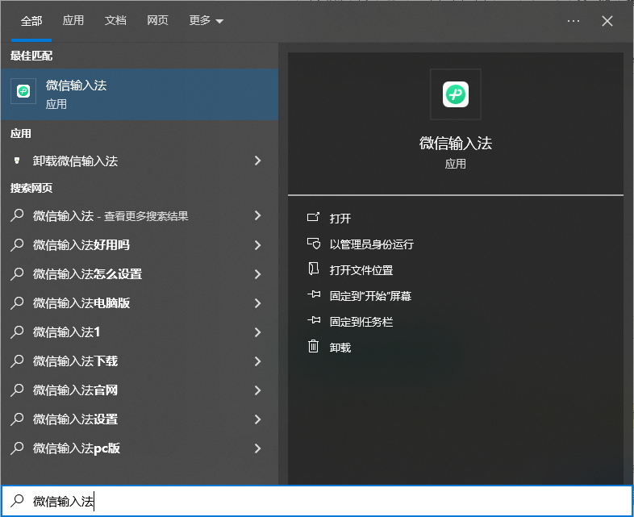
Task: Expand arrow next to 微信输入法pc版
Action: pos(257,448)
